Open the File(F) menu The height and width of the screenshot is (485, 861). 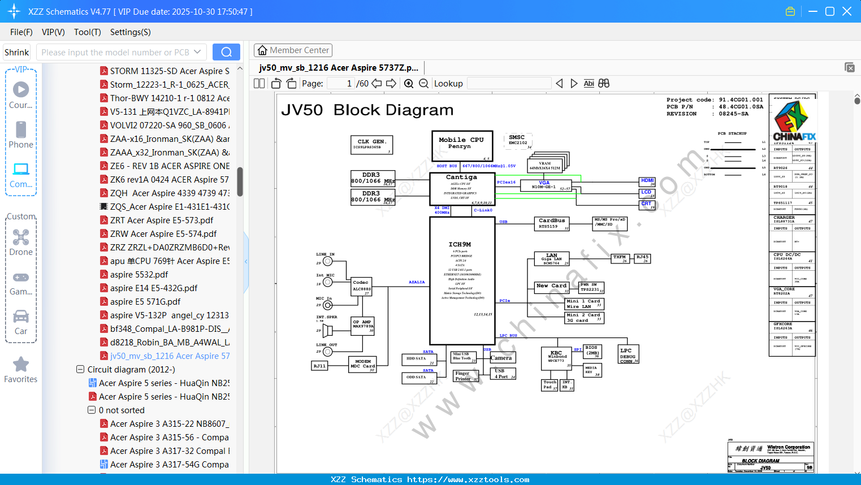pyautogui.click(x=21, y=32)
